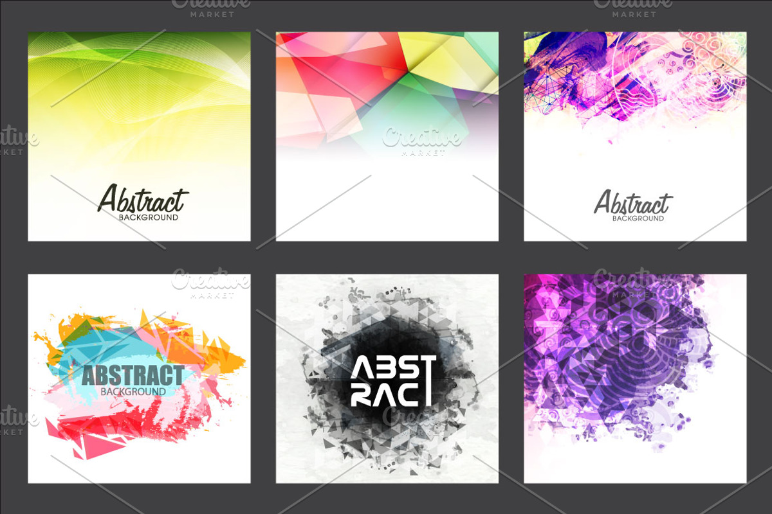
Task: Select the colorful paint-splash ABSTRACT card
Action: [139, 378]
